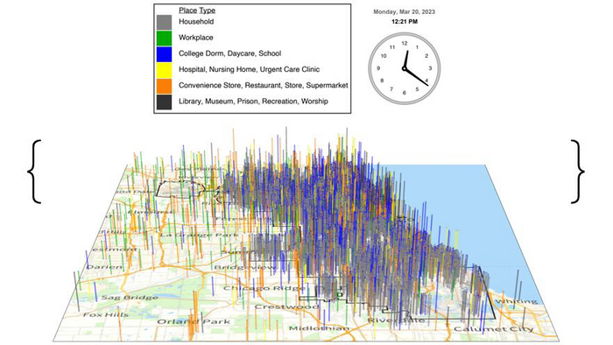Image resolution: width=613 pixels, height=345 pixels.
Task: Click 'Hospital, Nursing Home, Urgent Care Clinic' label
Action: click(249, 69)
